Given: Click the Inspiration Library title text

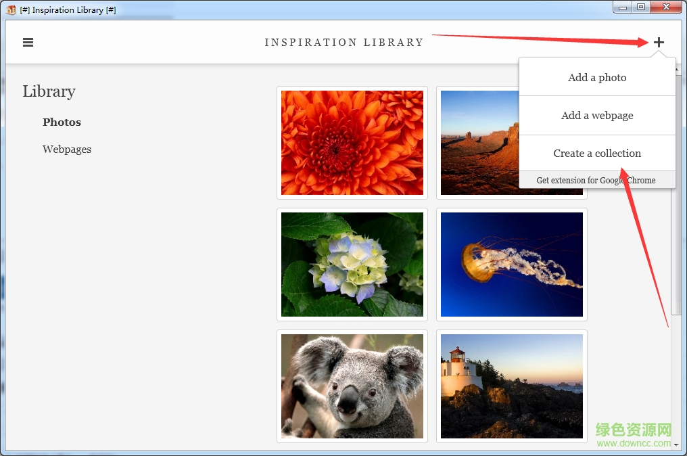Looking at the screenshot, I should click(x=344, y=42).
